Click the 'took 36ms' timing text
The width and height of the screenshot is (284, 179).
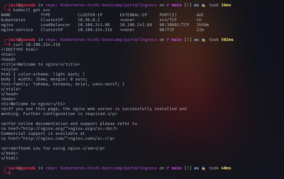click(220, 5)
